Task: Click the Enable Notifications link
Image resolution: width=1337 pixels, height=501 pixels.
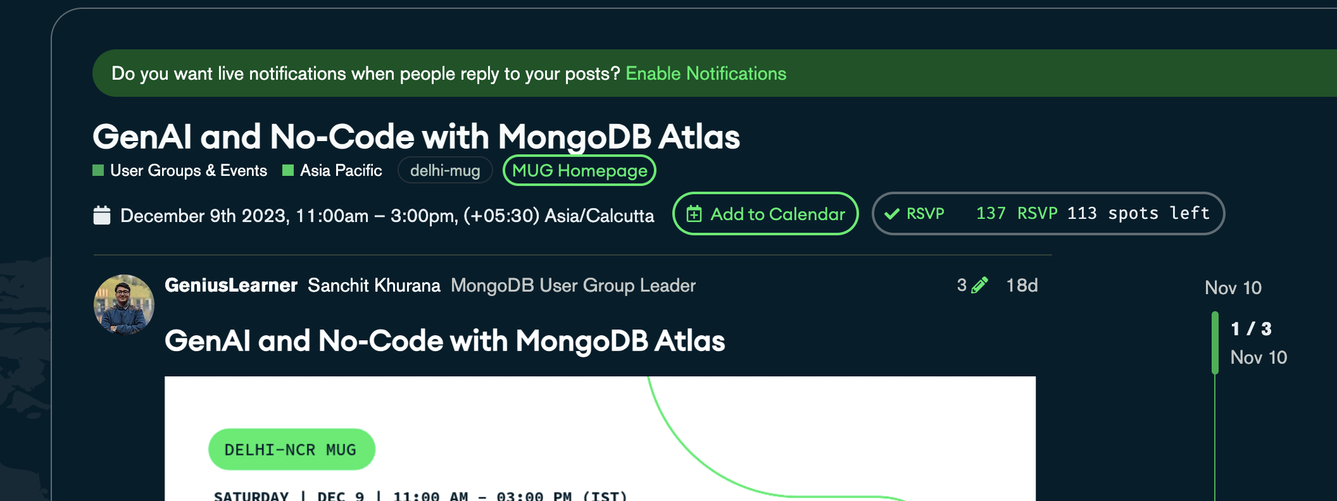Action: click(705, 74)
